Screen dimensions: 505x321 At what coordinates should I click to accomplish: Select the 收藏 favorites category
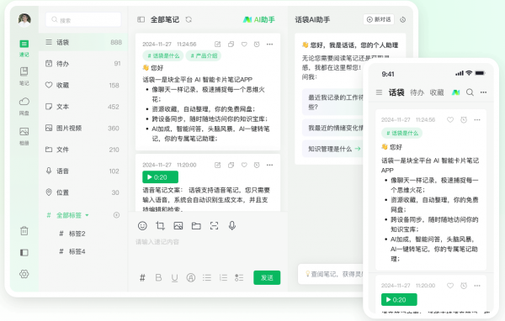(83, 85)
